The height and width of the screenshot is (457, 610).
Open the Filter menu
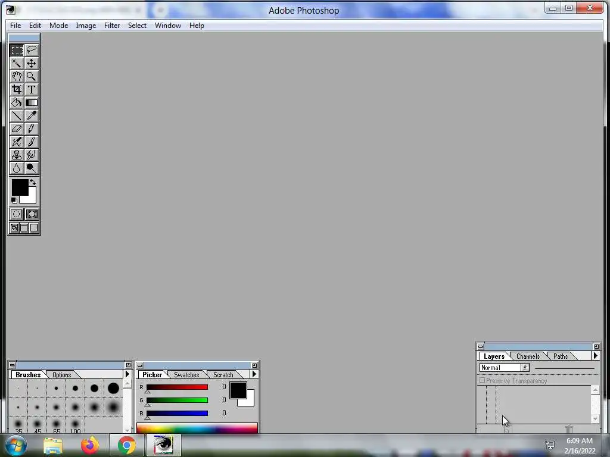[112, 26]
